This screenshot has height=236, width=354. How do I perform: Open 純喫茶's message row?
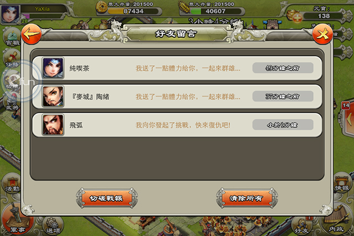[x=177, y=68]
